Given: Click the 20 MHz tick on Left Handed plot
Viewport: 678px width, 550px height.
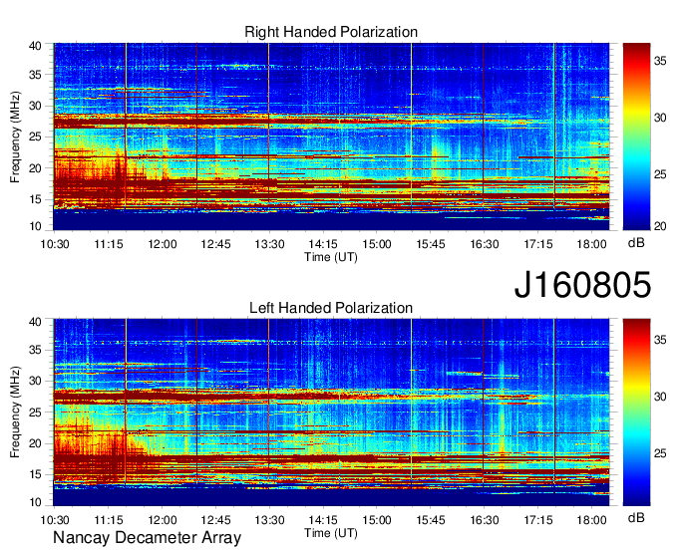Looking at the screenshot, I should (36, 444).
